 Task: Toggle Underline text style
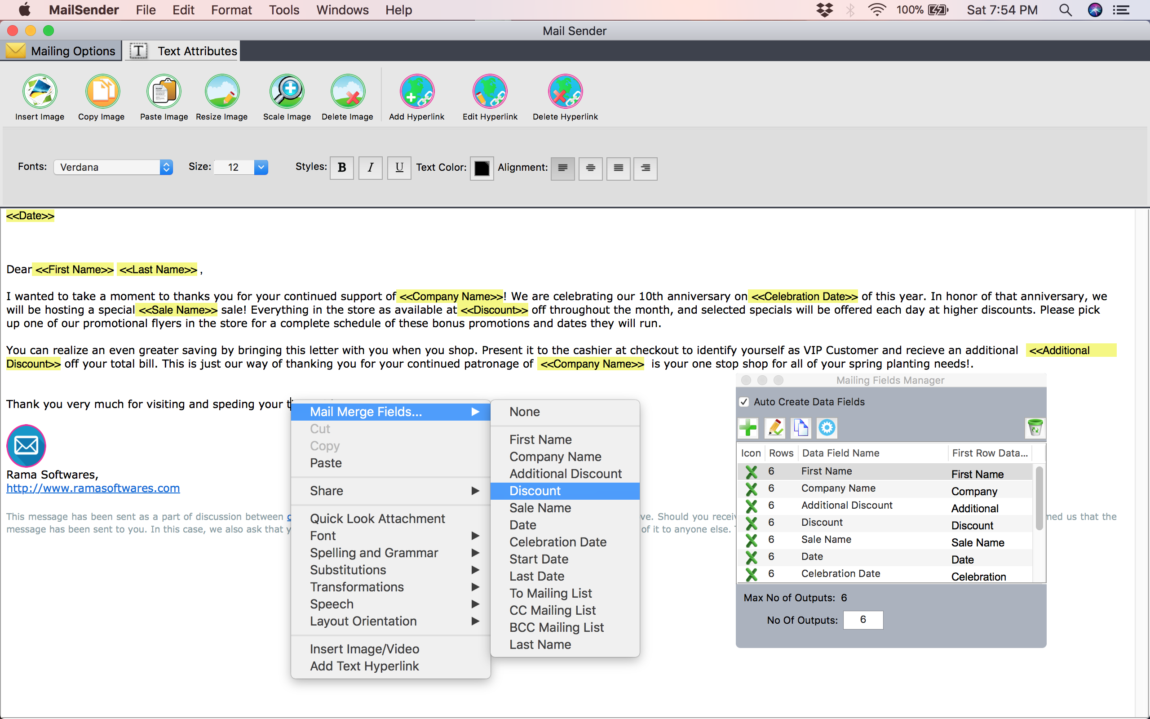(399, 167)
